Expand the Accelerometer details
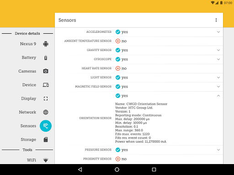Viewport: 234px width, 175px height. pos(218,32)
